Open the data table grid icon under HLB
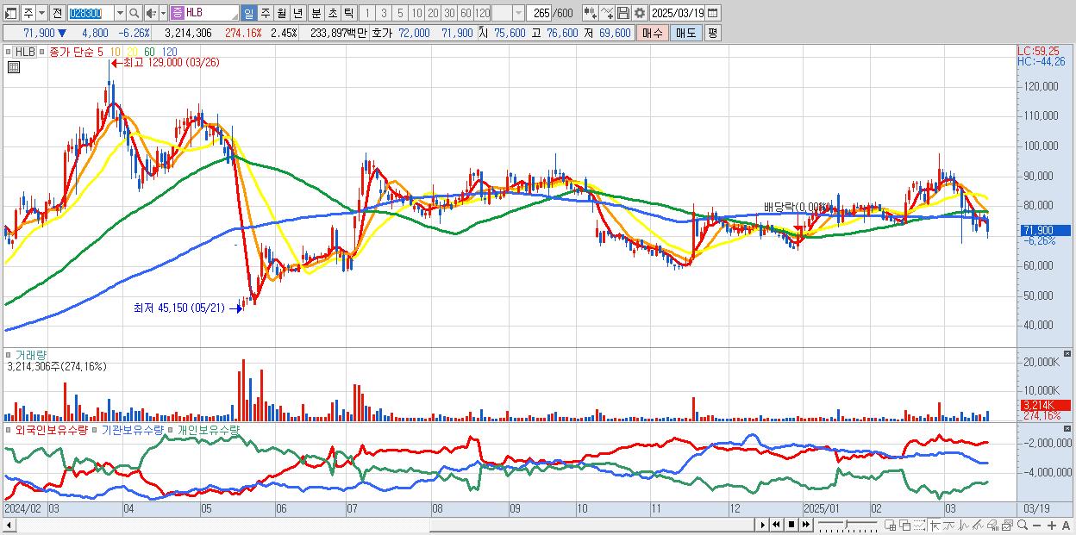 tap(13, 67)
